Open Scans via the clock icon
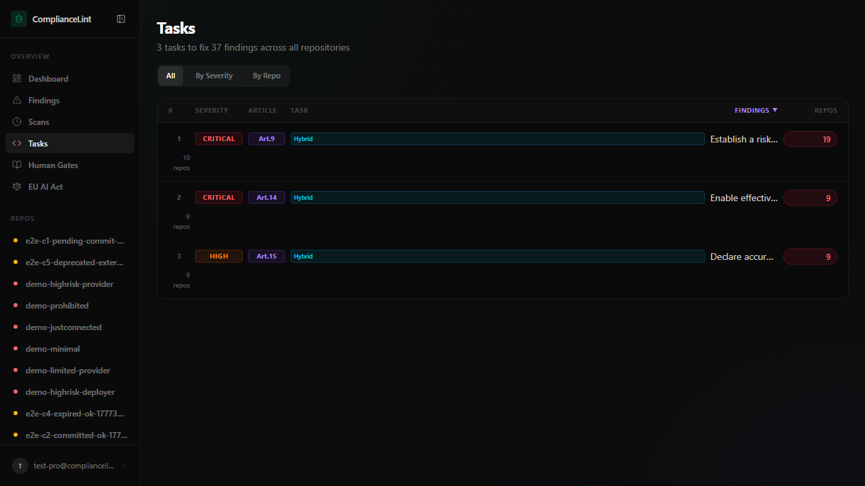Viewport: 865px width, 486px height. [17, 122]
